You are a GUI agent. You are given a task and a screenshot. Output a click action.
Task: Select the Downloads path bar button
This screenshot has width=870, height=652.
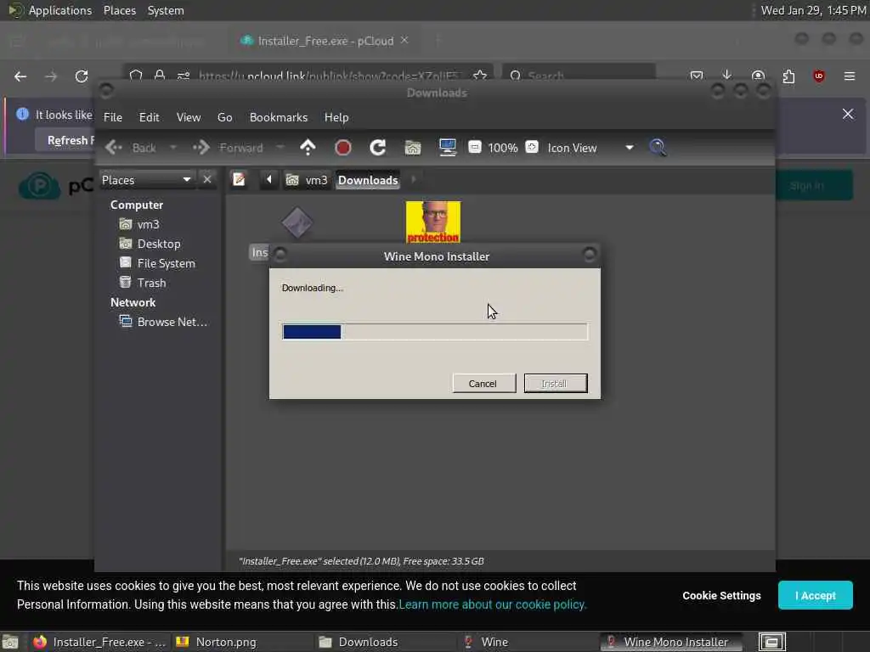click(x=368, y=180)
